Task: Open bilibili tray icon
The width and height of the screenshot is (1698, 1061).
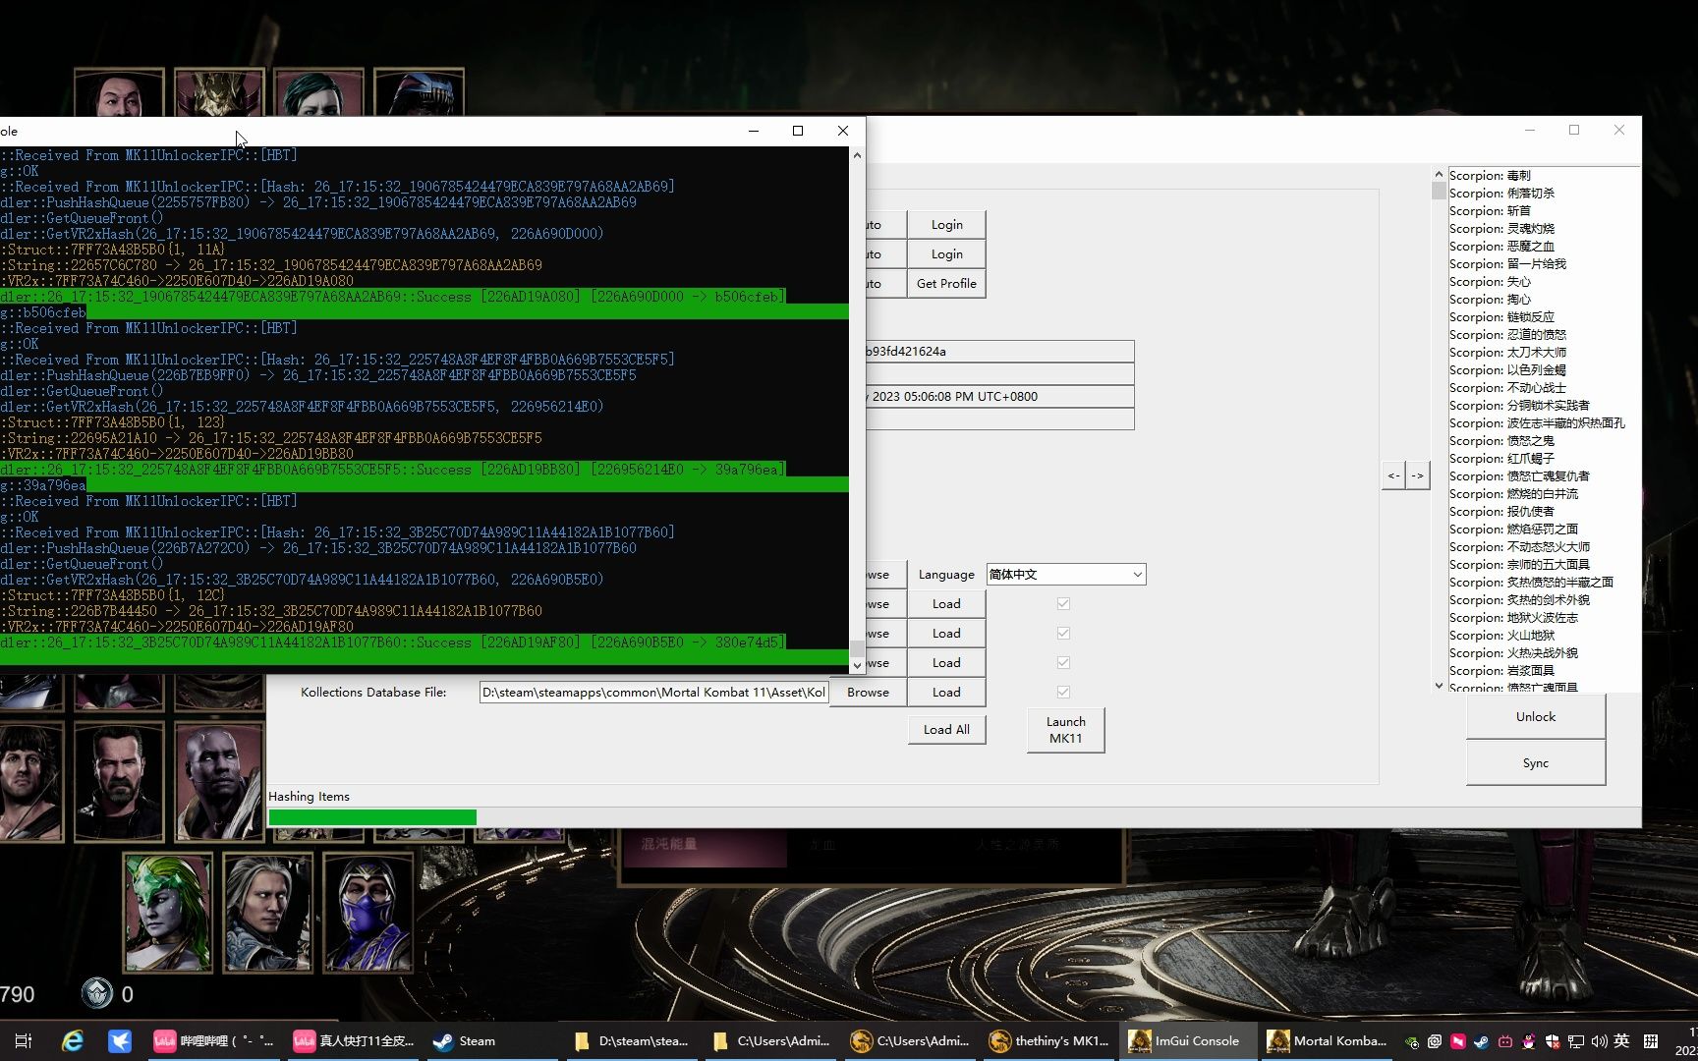Action: tap(1504, 1041)
